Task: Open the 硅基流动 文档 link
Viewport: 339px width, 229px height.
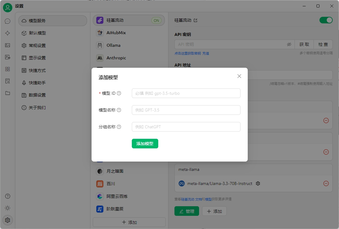Action: point(191,199)
